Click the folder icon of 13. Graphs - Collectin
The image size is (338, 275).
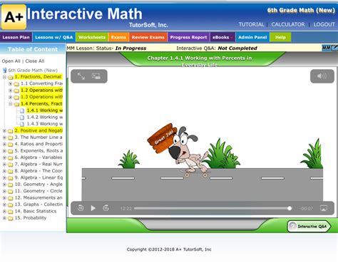click(10, 204)
